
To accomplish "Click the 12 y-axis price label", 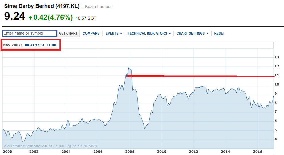I will [277, 66].
